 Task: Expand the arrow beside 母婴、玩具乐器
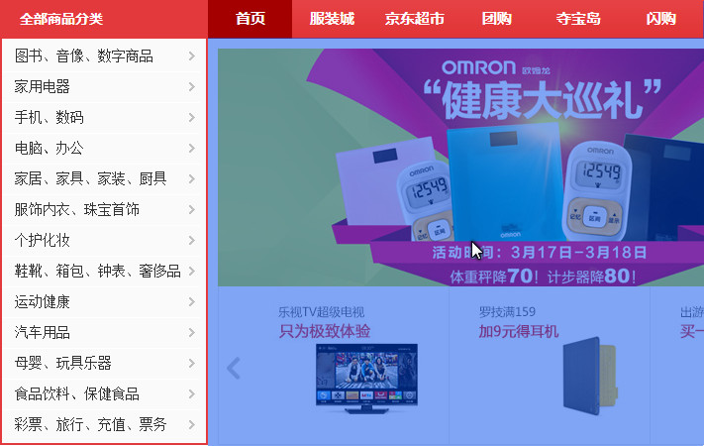192,363
